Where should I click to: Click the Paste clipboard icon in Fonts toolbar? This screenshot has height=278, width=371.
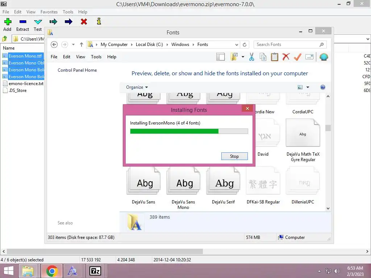pos(275,57)
